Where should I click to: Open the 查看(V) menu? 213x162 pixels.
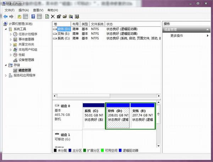(x=38, y=10)
